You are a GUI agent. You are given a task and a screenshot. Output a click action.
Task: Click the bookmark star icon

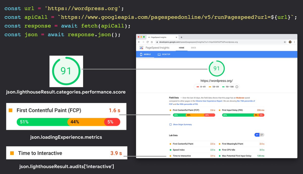tap(285, 42)
